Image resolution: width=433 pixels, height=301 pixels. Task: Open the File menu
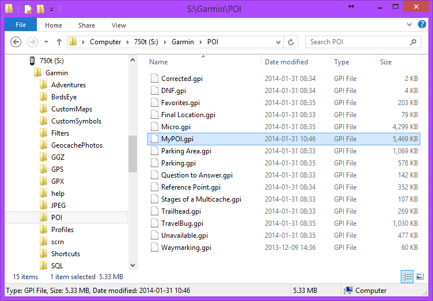click(x=20, y=25)
